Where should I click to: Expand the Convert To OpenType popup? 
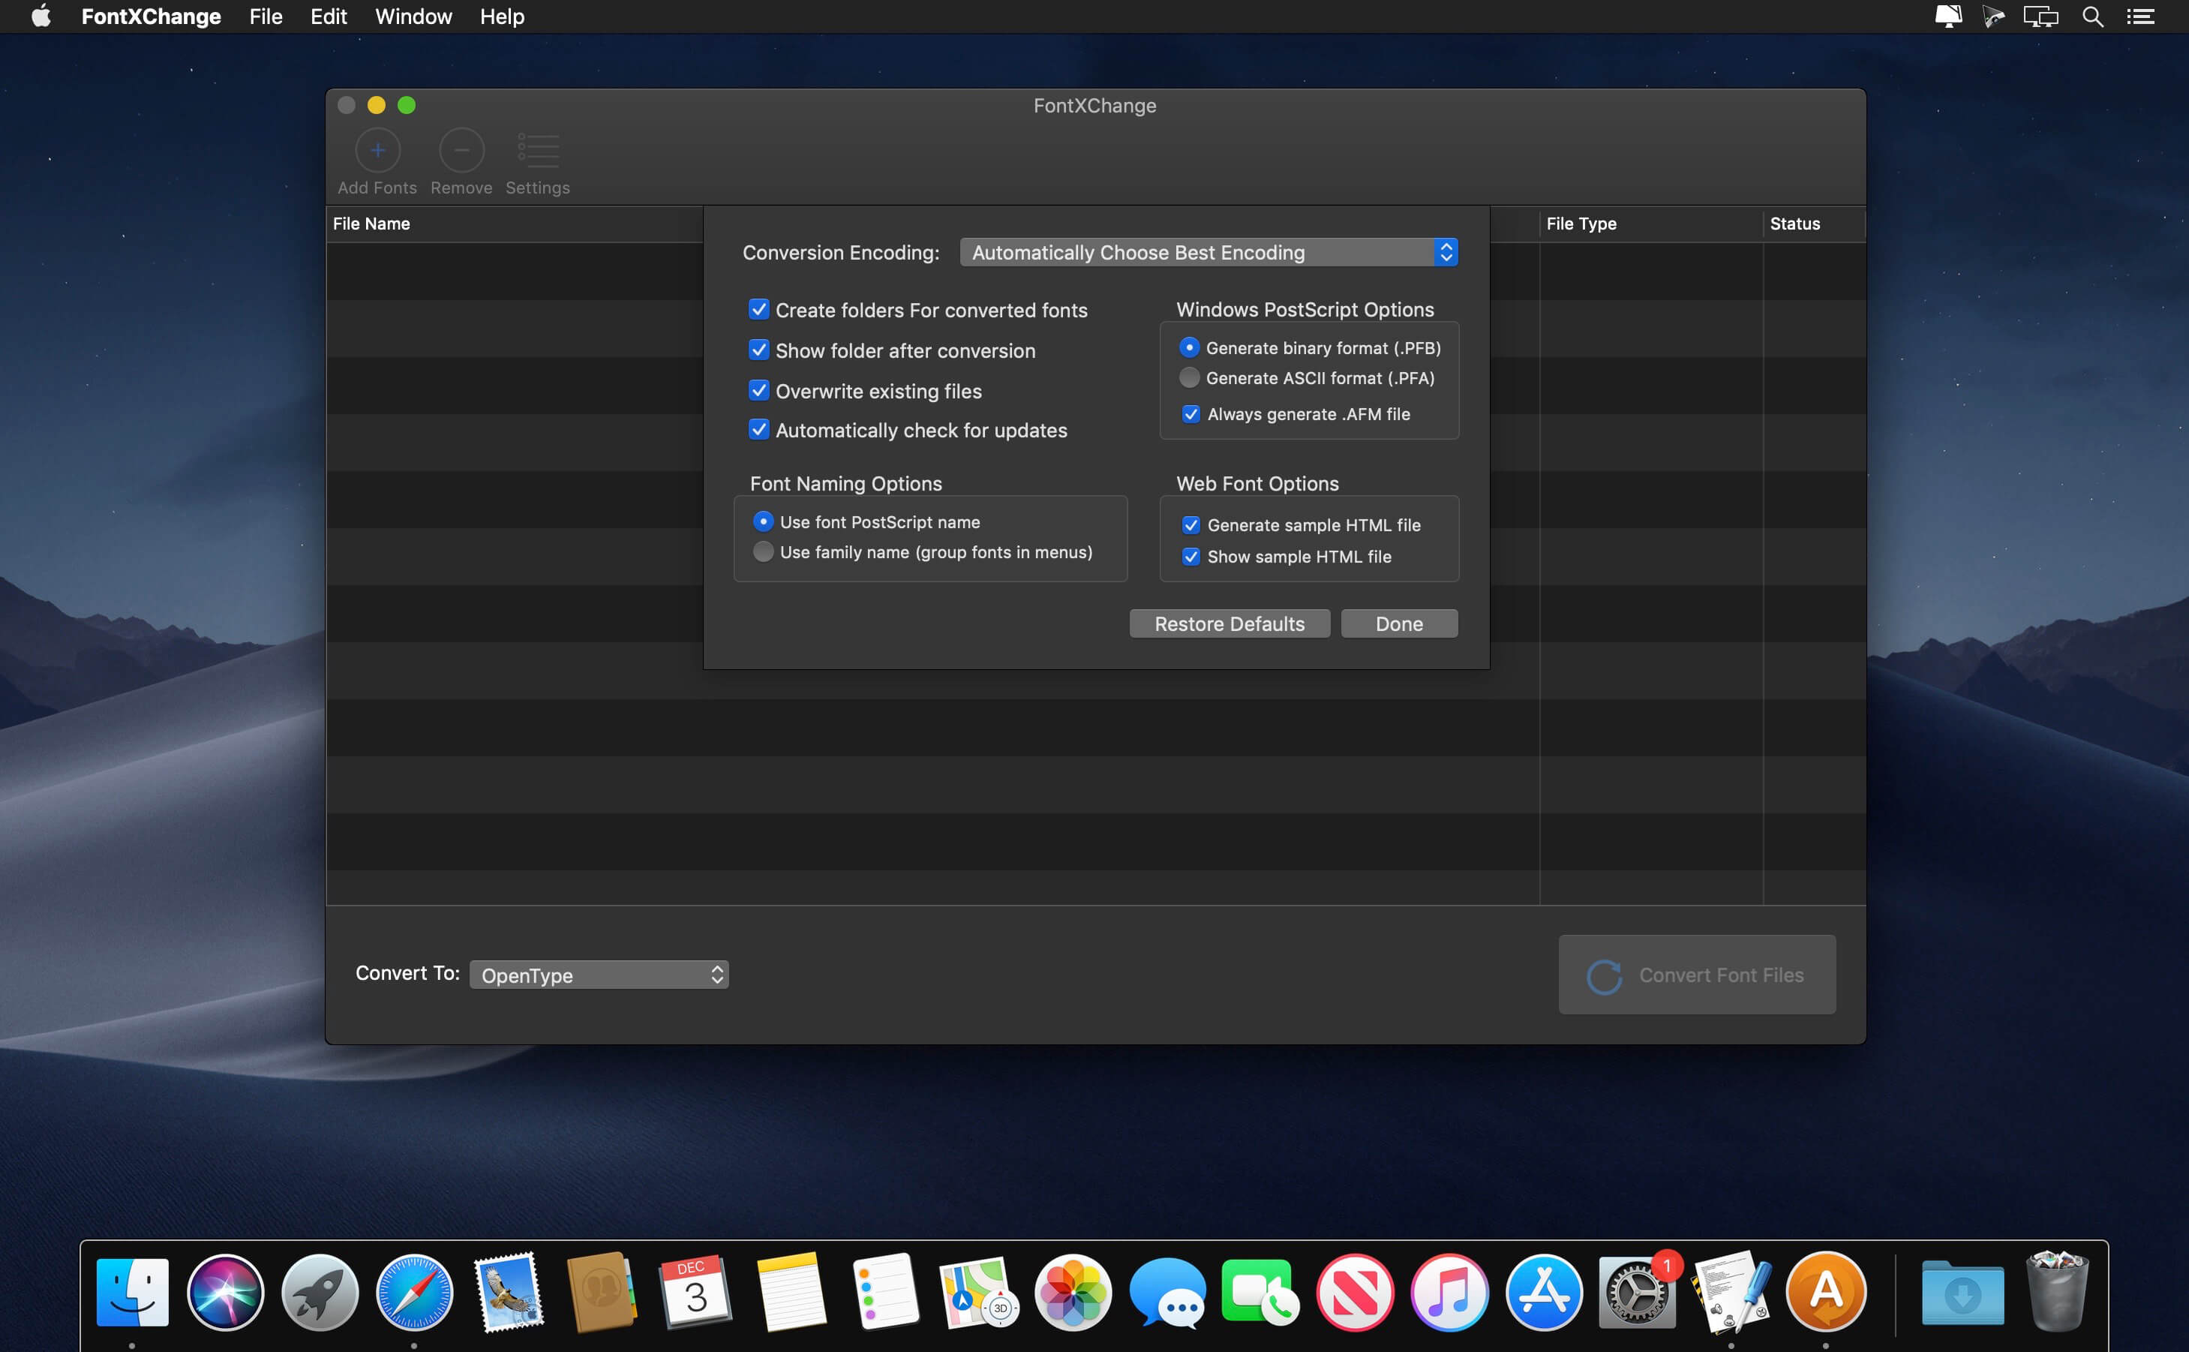click(x=599, y=975)
